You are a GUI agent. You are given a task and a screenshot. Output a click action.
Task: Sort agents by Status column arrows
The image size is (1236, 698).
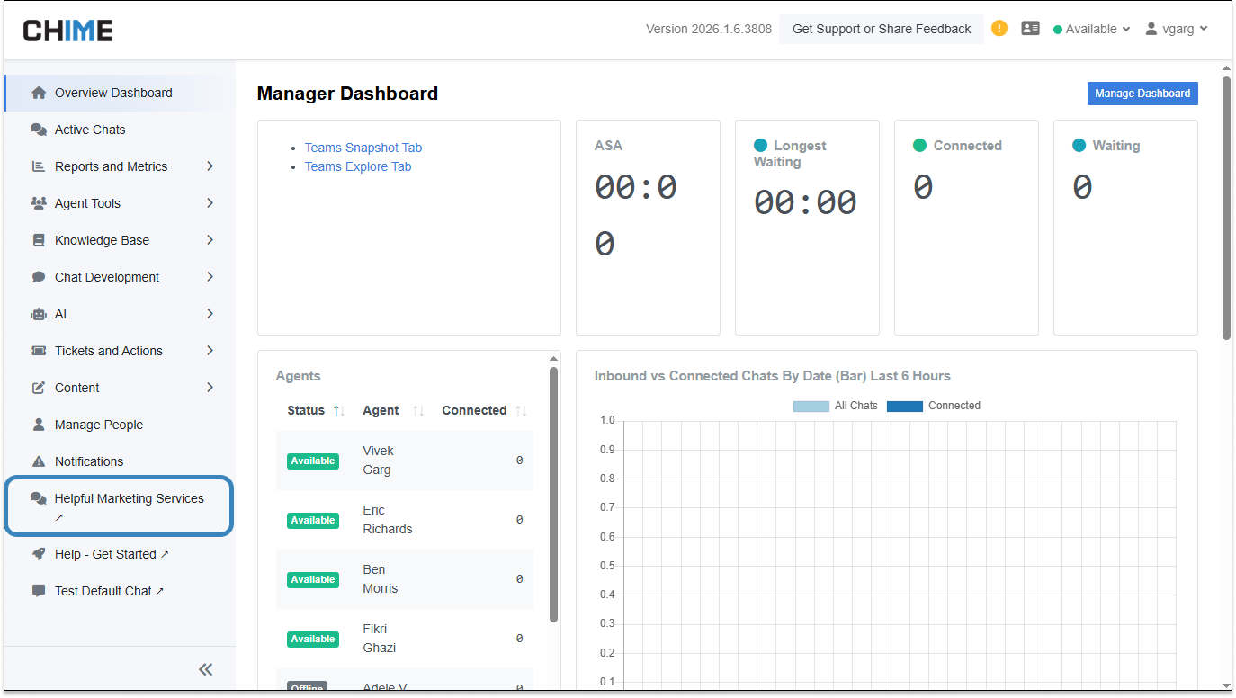[338, 411]
